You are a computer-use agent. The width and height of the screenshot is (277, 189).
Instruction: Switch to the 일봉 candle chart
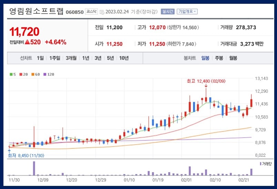205,58
